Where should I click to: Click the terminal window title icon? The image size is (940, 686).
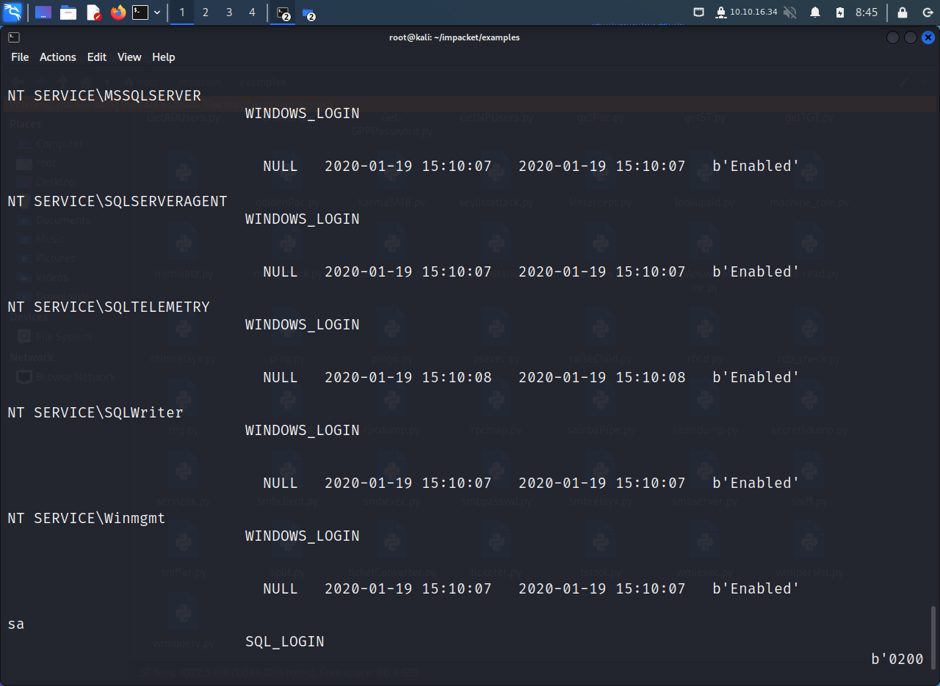click(x=14, y=37)
